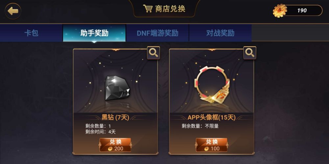Click the 剩余时间: 4天 text
The width and height of the screenshot is (329, 164).
[100, 132]
